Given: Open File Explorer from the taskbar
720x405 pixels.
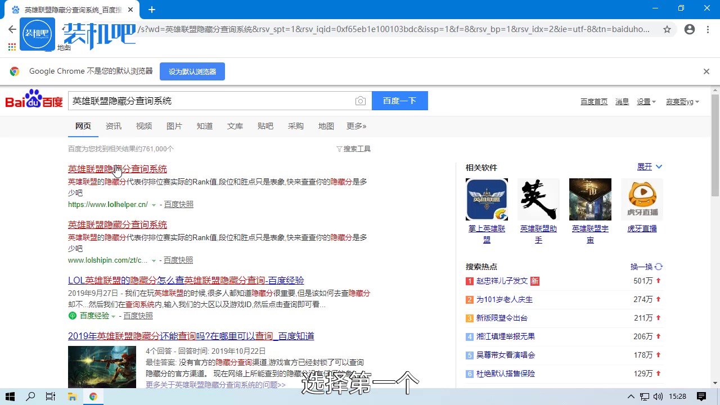Looking at the screenshot, I should (x=72, y=397).
